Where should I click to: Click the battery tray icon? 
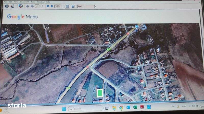point(197,106)
